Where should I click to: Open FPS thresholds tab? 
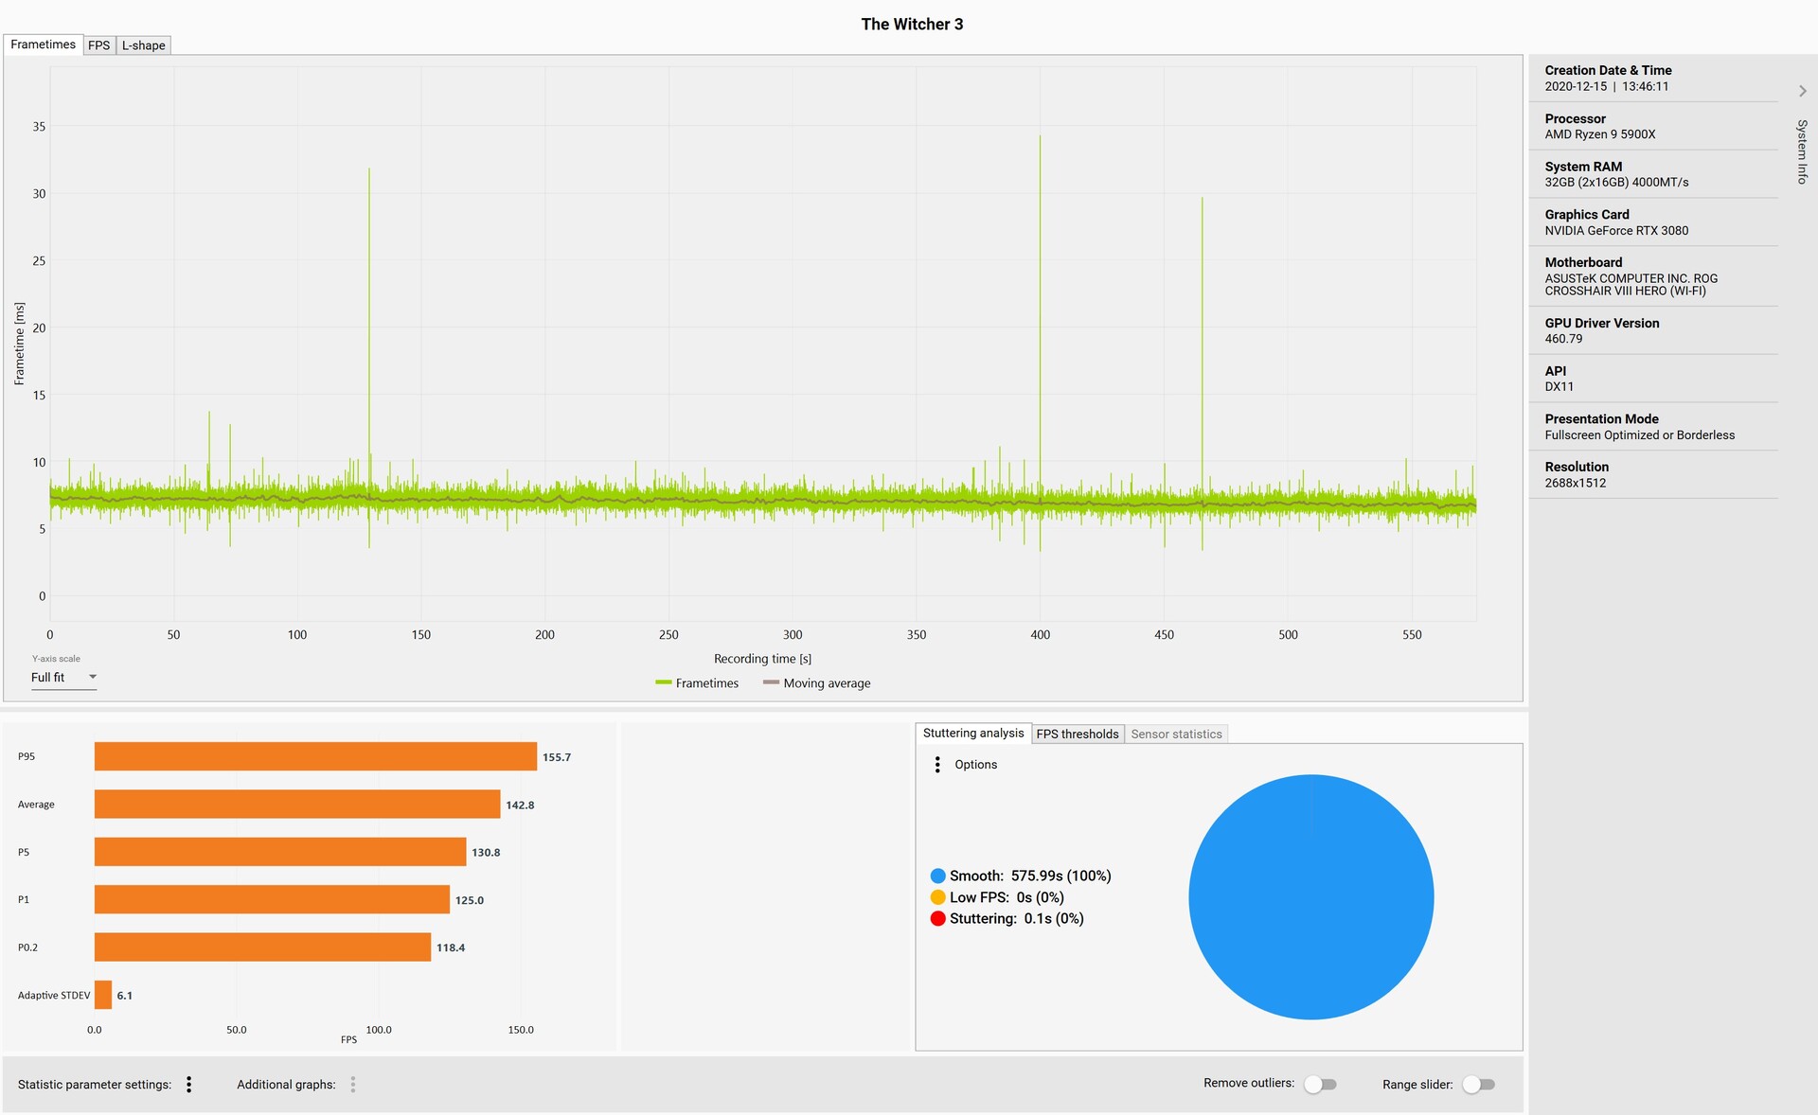(x=1077, y=734)
